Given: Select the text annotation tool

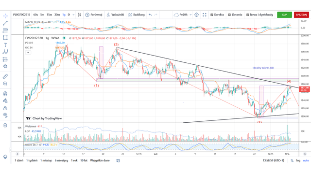Looking at the screenshot, I should pyautogui.click(x=5, y=45).
